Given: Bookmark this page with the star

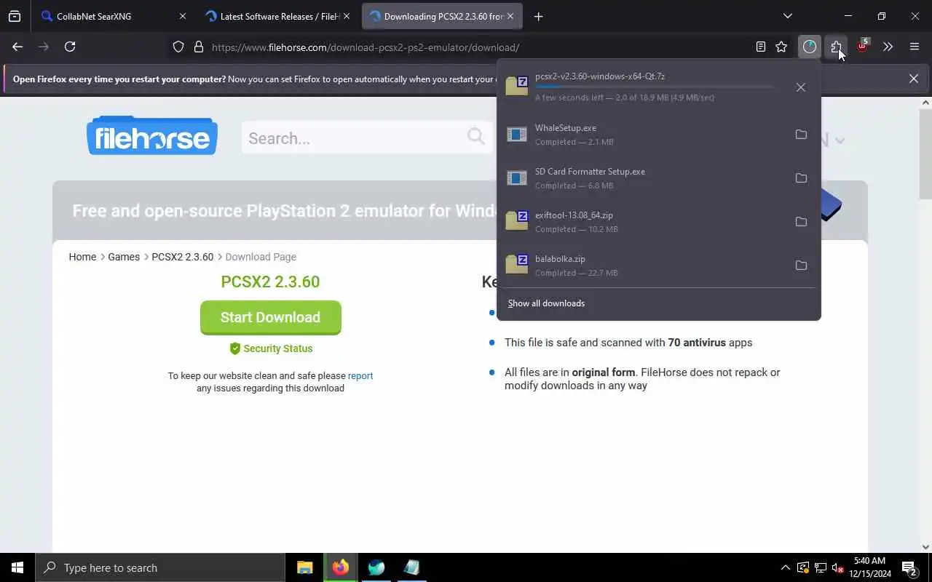Looking at the screenshot, I should click(x=781, y=47).
